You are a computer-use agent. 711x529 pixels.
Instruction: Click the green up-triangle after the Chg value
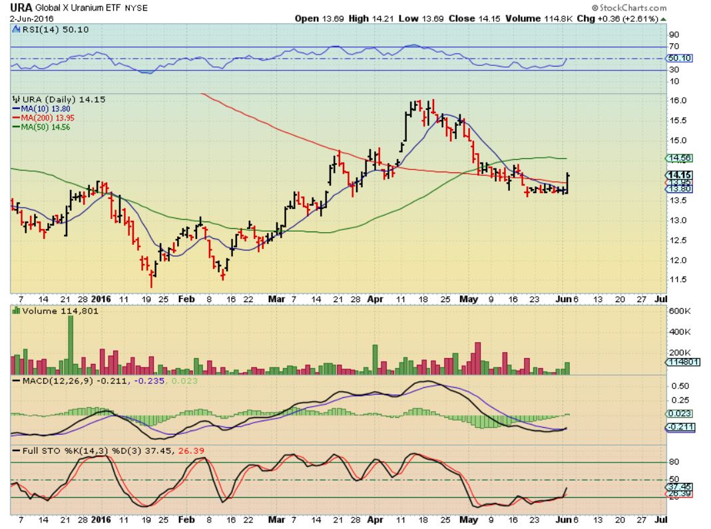[x=663, y=19]
